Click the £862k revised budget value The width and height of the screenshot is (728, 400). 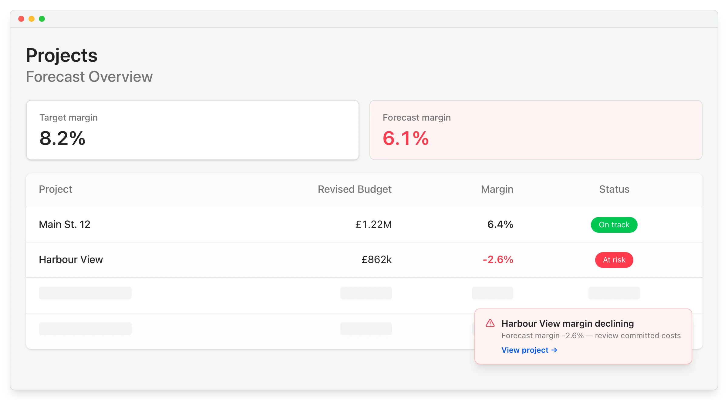[x=376, y=260]
